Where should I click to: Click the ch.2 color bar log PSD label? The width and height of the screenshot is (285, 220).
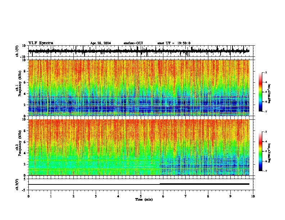(x=270, y=153)
